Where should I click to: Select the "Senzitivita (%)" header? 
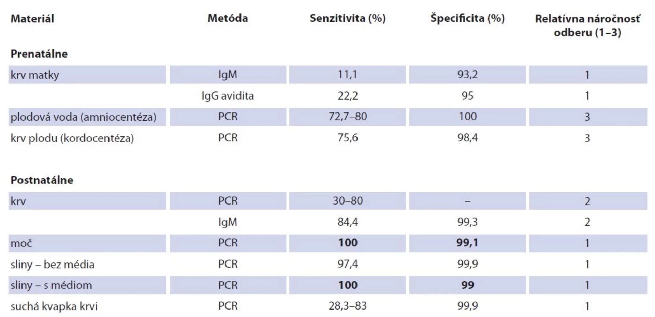coord(348,18)
